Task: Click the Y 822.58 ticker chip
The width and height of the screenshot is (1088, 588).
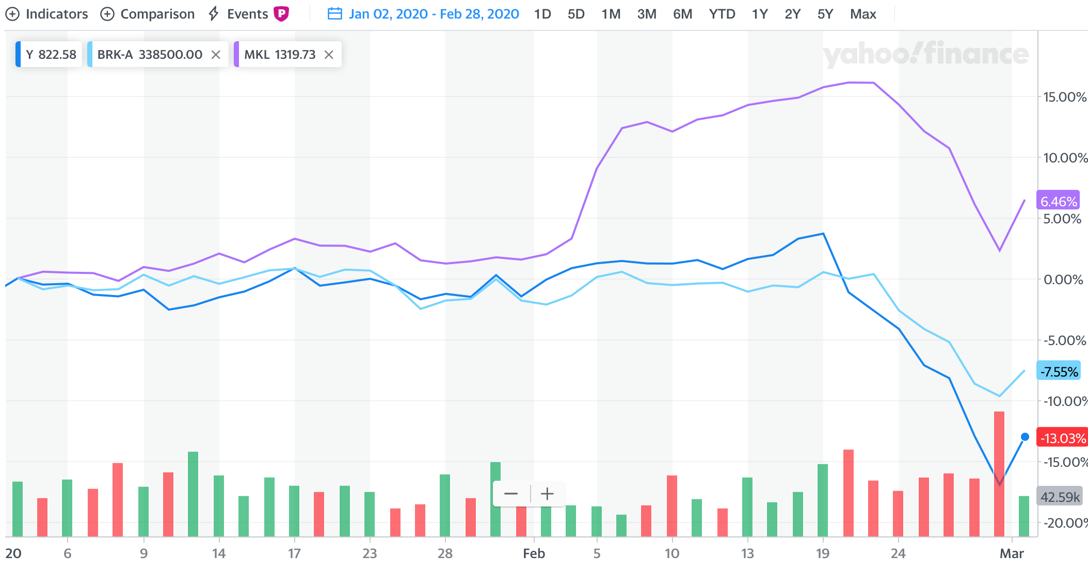Action: [x=49, y=54]
